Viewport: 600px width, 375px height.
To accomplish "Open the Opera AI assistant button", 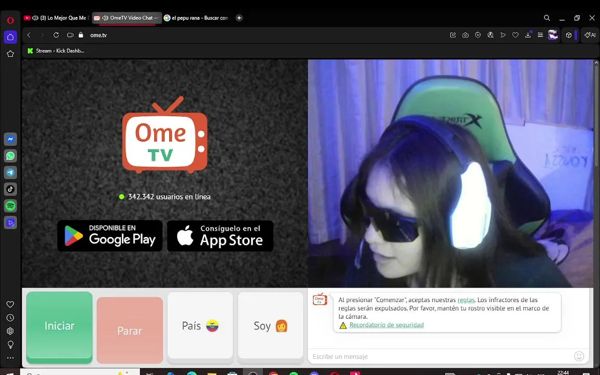I will pos(590,35).
